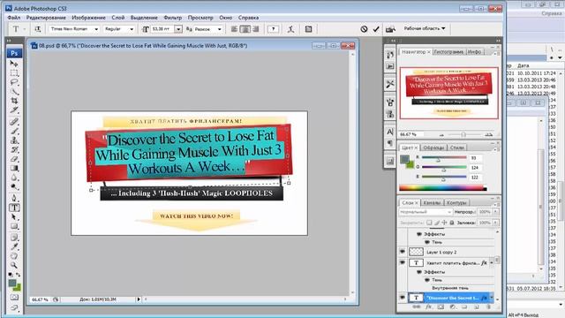Screen dimensions: 565x318
Task: Left align text button
Action: [234, 29]
